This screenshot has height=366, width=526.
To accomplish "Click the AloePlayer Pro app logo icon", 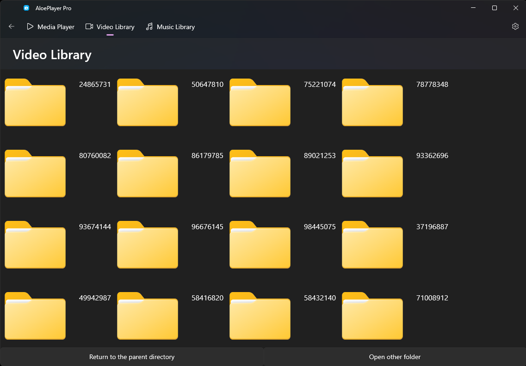I will pyautogui.click(x=26, y=8).
